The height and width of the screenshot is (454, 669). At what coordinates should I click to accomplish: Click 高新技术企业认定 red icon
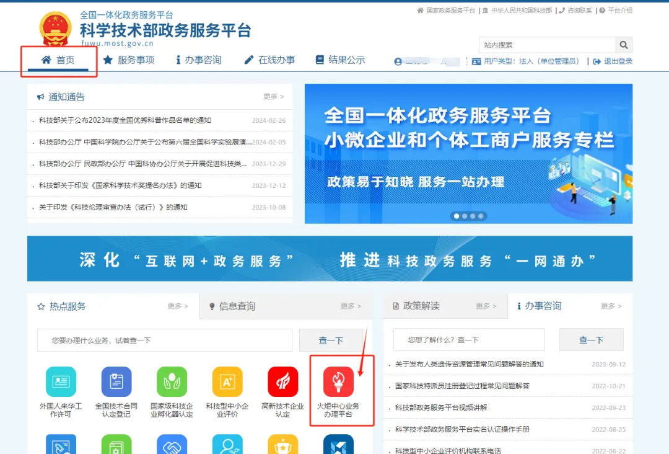tap(282, 381)
